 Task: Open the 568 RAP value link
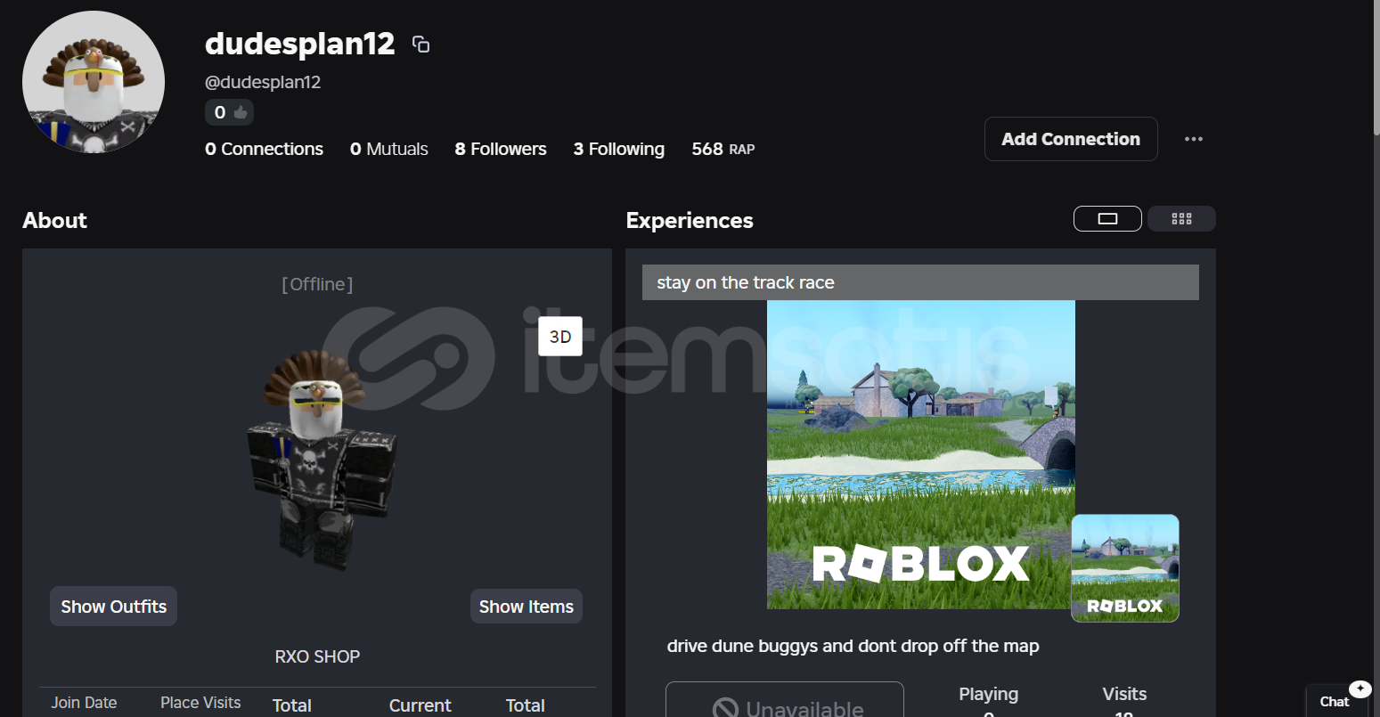click(723, 149)
